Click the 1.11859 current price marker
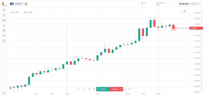204x96 pixels. (196, 28)
